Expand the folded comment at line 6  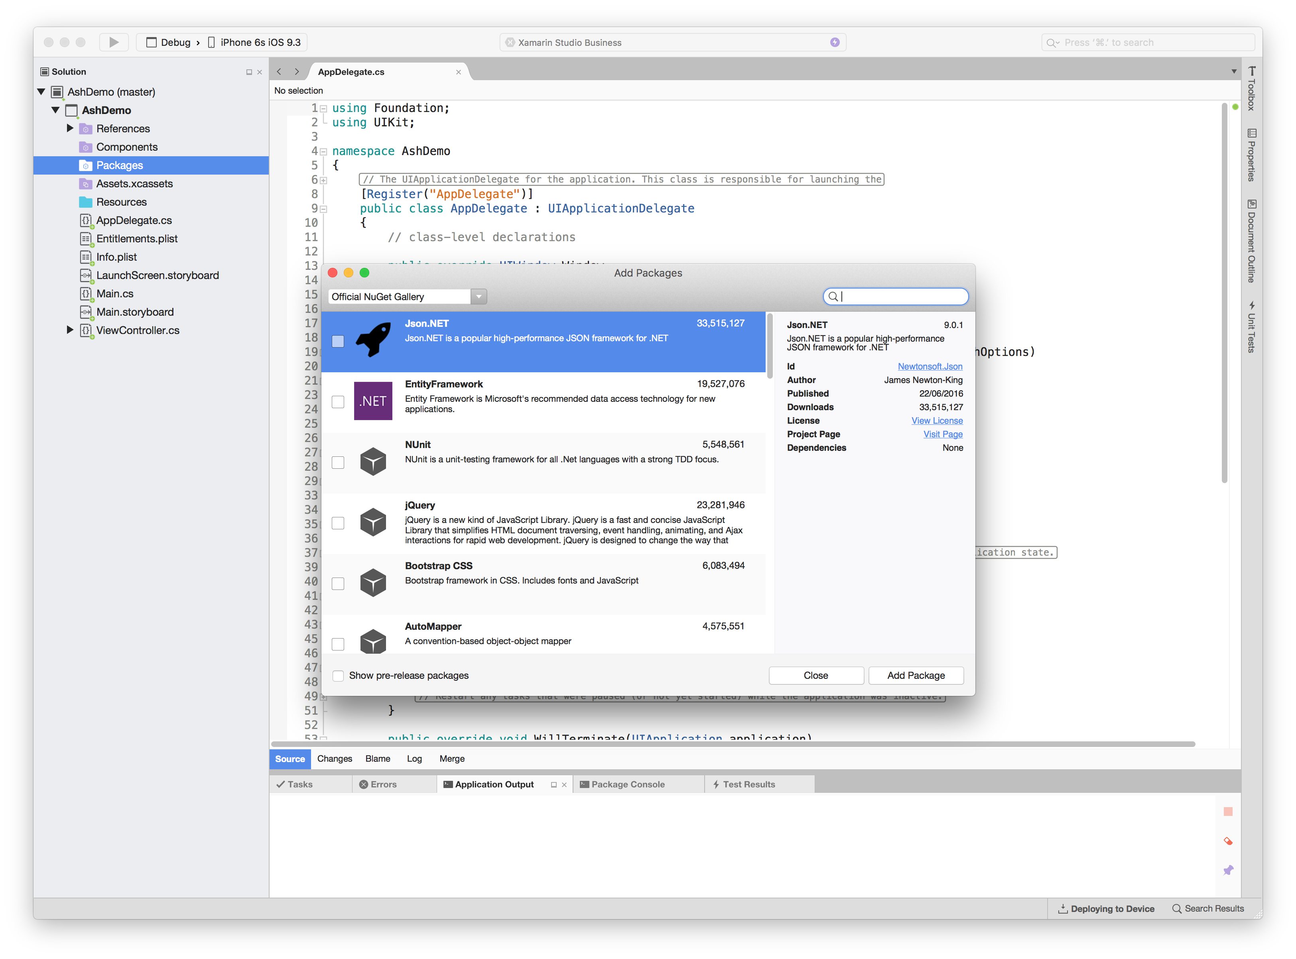coord(324,181)
